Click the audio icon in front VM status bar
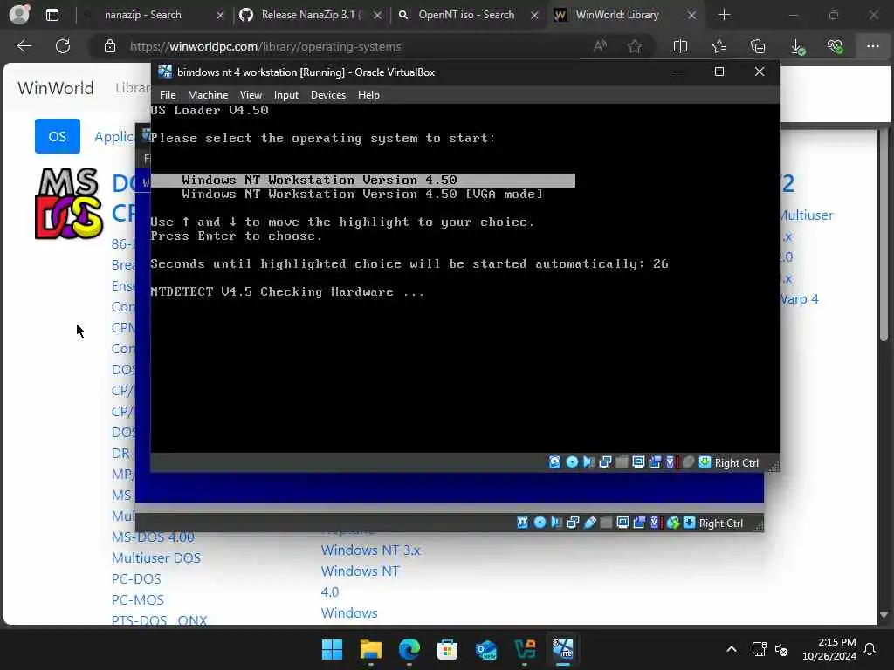The width and height of the screenshot is (894, 670). point(588,462)
